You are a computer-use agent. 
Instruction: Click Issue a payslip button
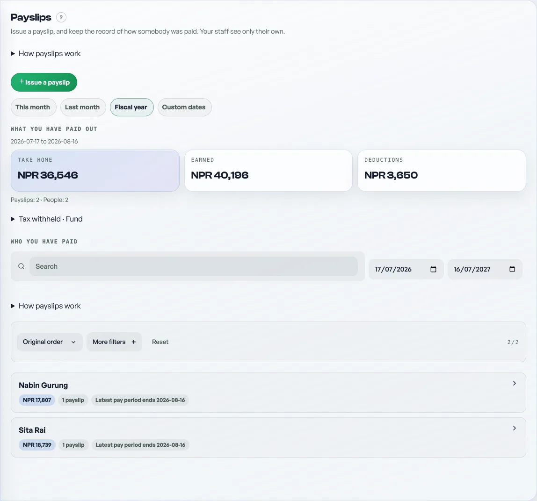point(44,82)
